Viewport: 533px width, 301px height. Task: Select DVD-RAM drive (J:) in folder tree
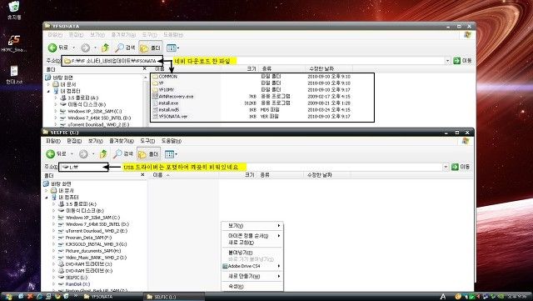coord(85,263)
